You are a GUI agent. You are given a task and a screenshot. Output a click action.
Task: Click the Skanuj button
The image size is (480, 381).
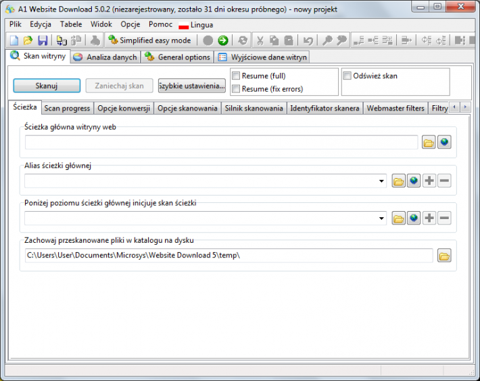click(x=47, y=86)
